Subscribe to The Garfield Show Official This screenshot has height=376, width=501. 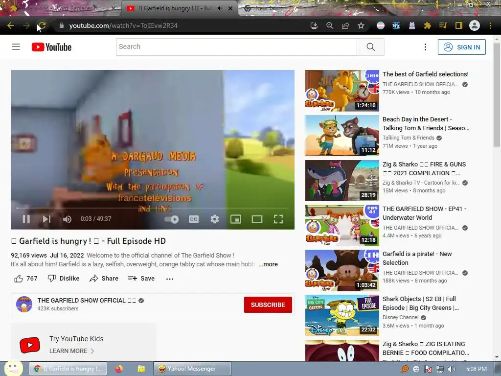pos(268,305)
